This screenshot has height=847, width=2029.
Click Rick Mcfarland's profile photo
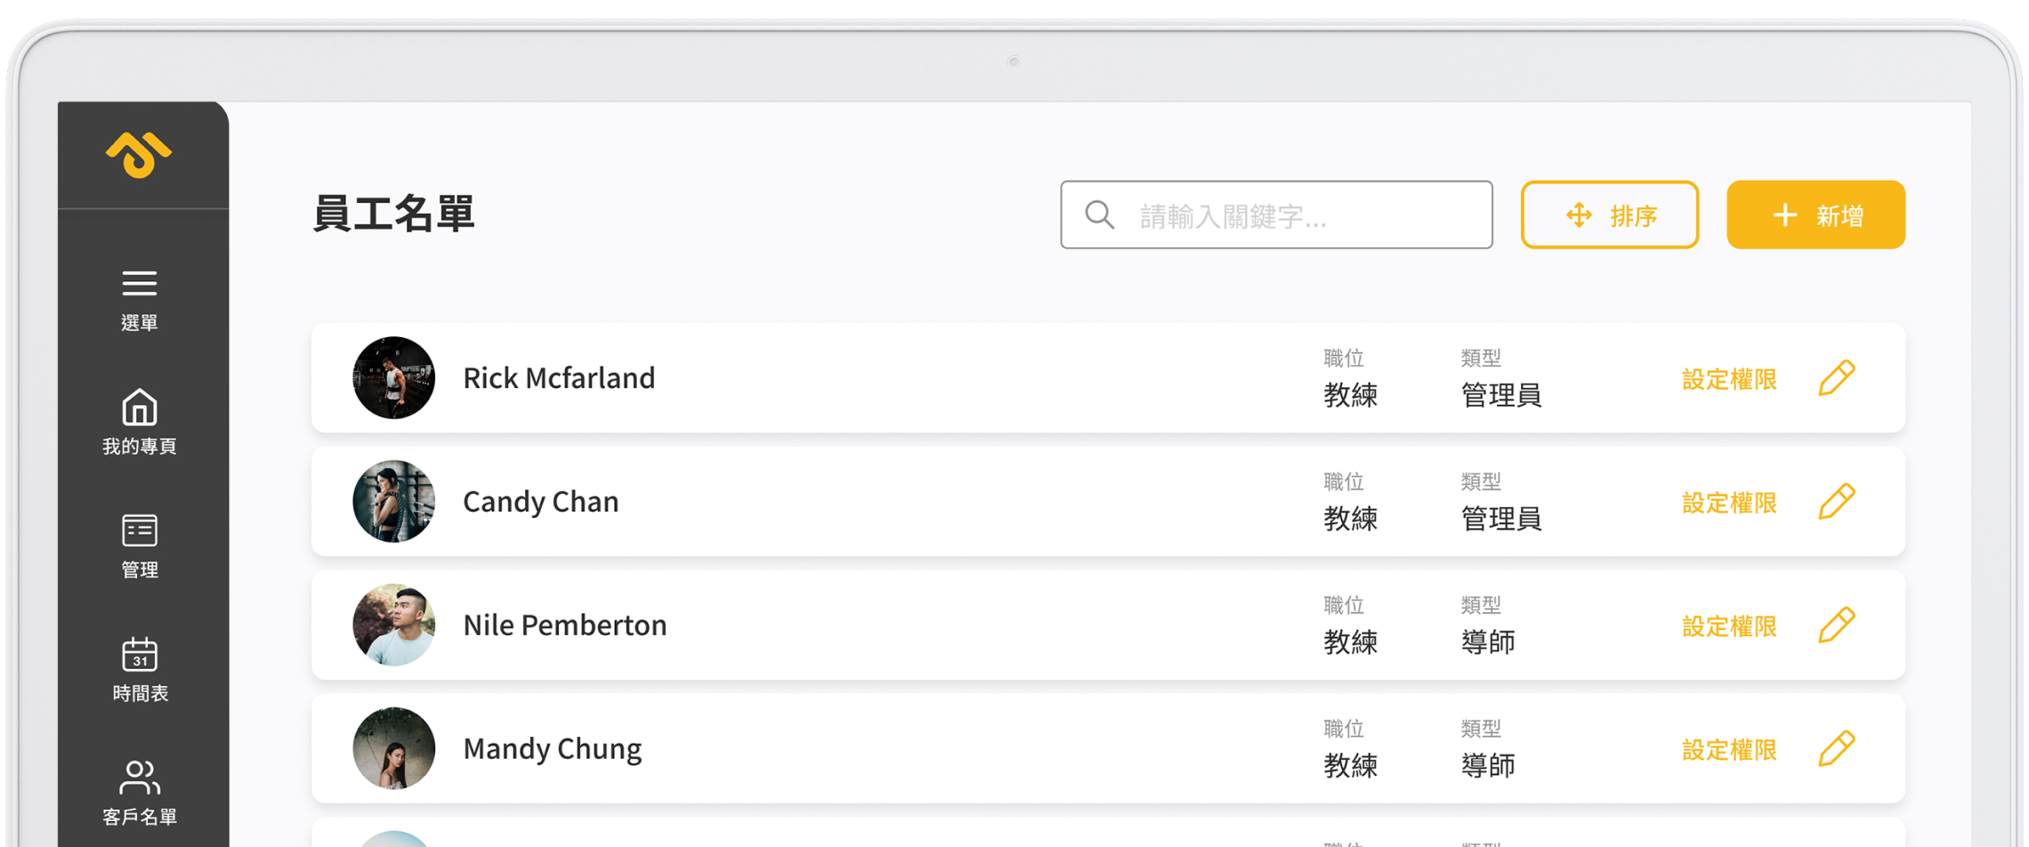point(393,378)
